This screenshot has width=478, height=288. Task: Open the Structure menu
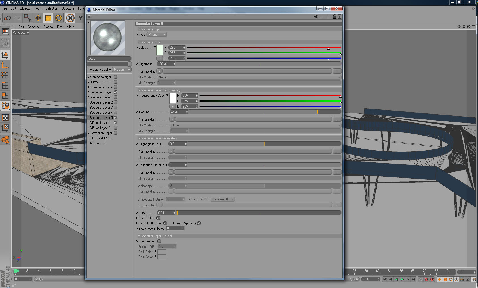click(68, 8)
